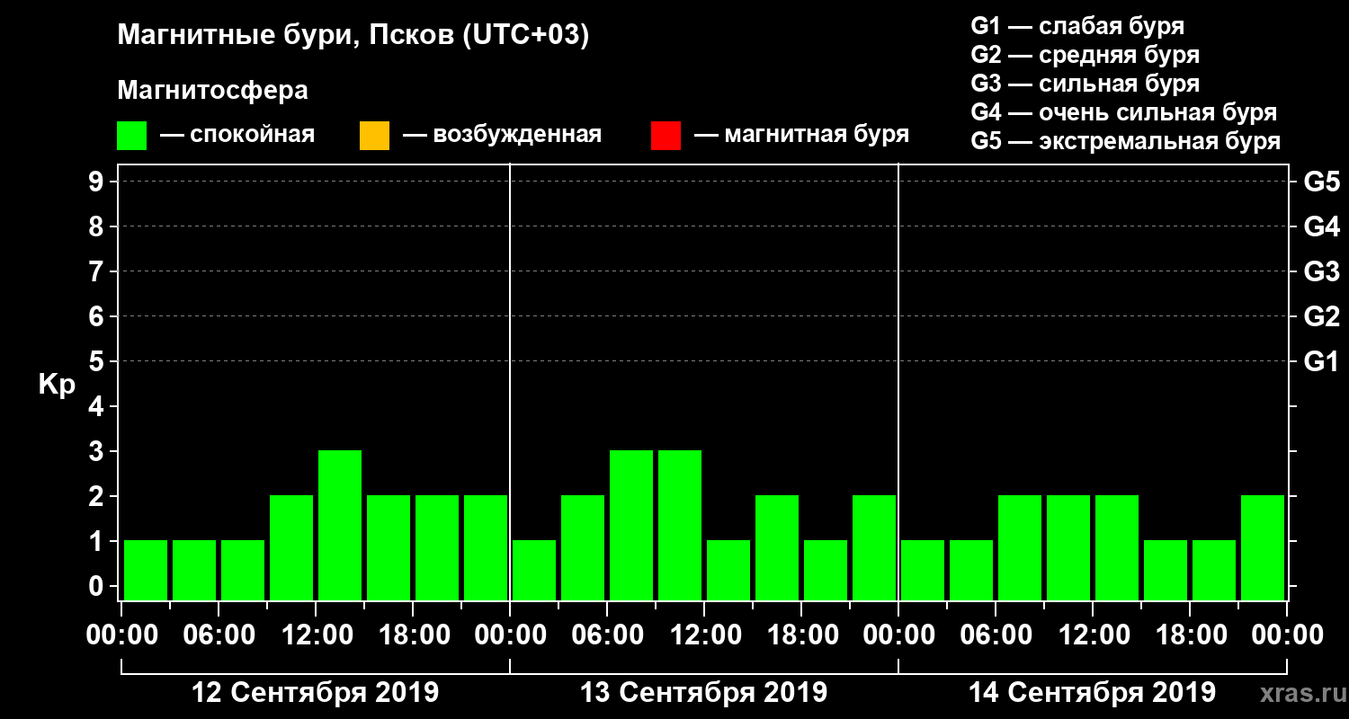Click the 00:00 label between 12 and 13 Сентября

[x=510, y=635]
